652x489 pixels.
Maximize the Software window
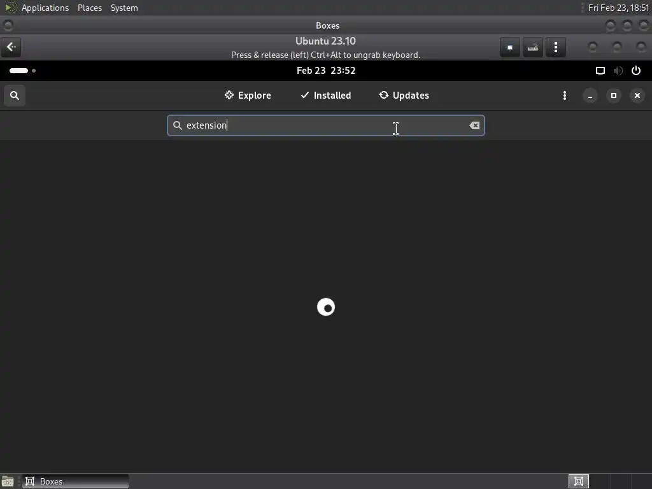614,96
